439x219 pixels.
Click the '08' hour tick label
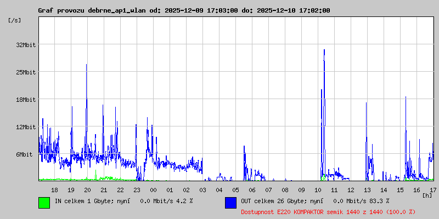(285, 190)
